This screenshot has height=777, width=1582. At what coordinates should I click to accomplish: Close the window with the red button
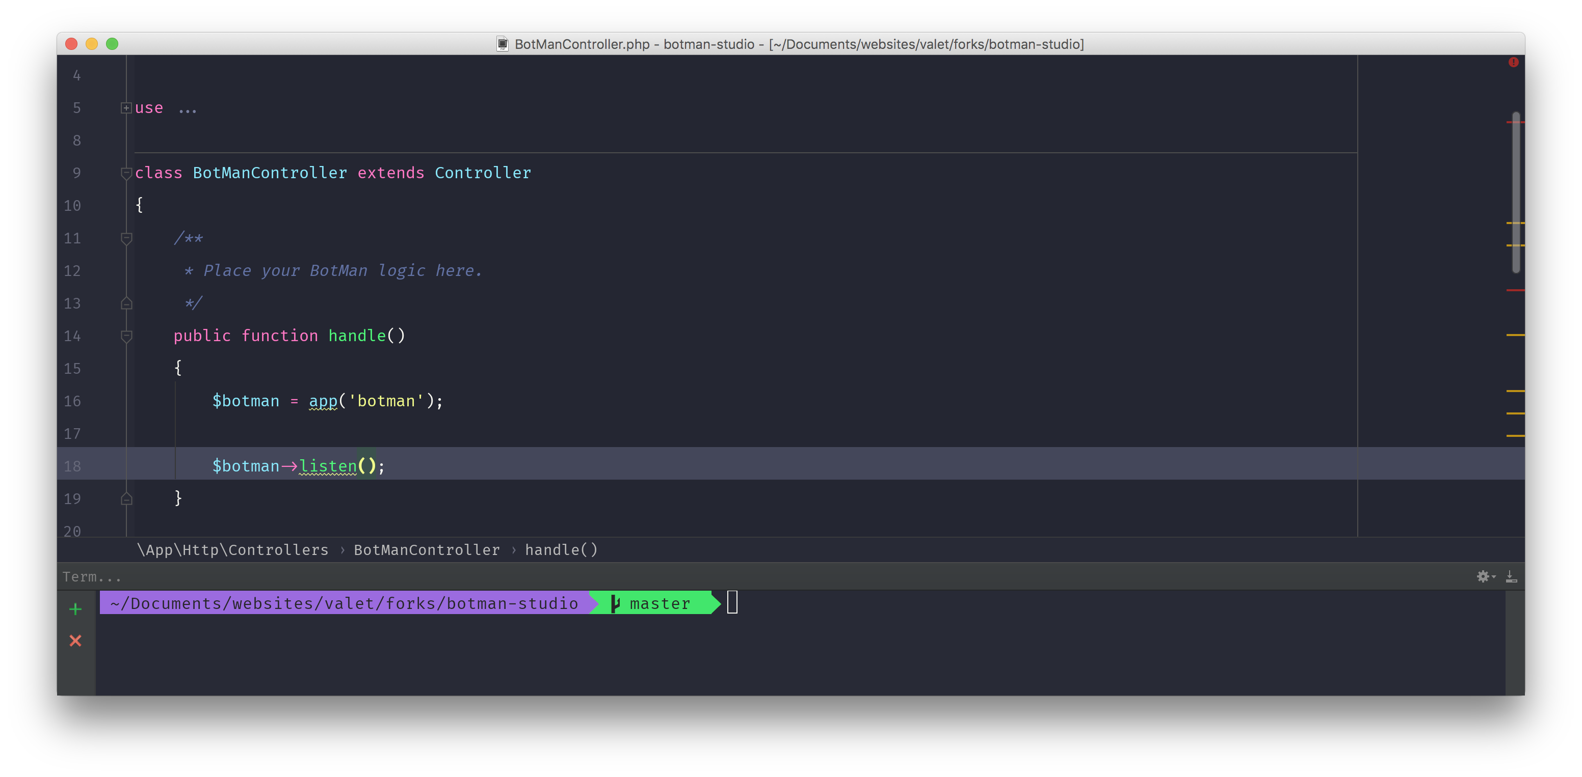tap(71, 44)
